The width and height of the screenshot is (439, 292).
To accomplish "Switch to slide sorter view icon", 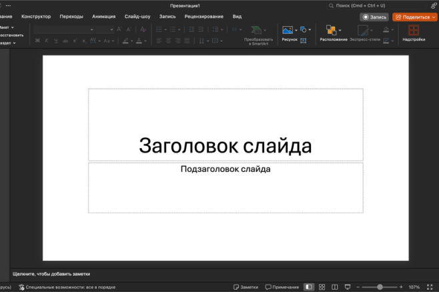I will pyautogui.click(x=322, y=287).
